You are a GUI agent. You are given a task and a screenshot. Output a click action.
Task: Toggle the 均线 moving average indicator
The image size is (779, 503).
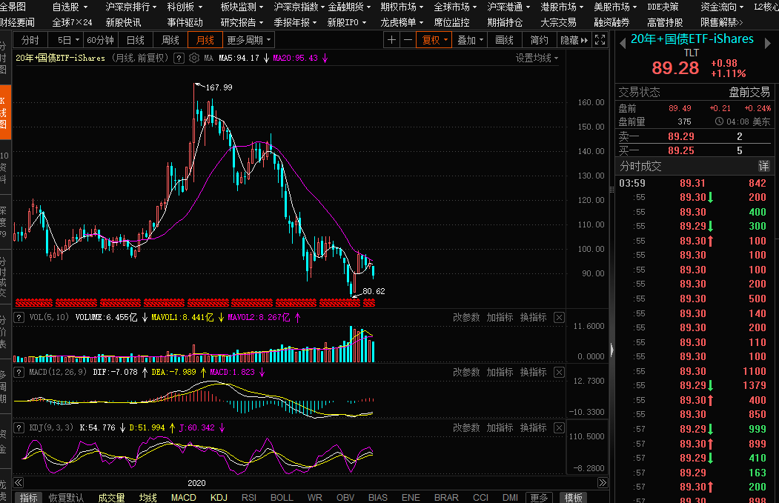(148, 498)
